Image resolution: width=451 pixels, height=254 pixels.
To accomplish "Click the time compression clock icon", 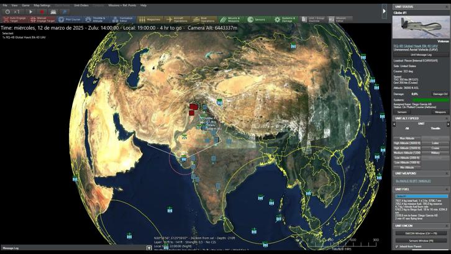I will [x=8, y=12].
